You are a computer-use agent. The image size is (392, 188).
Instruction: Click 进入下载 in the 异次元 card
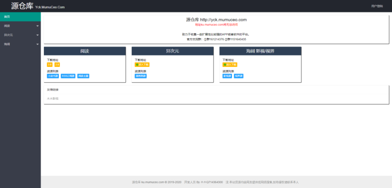pos(142,64)
